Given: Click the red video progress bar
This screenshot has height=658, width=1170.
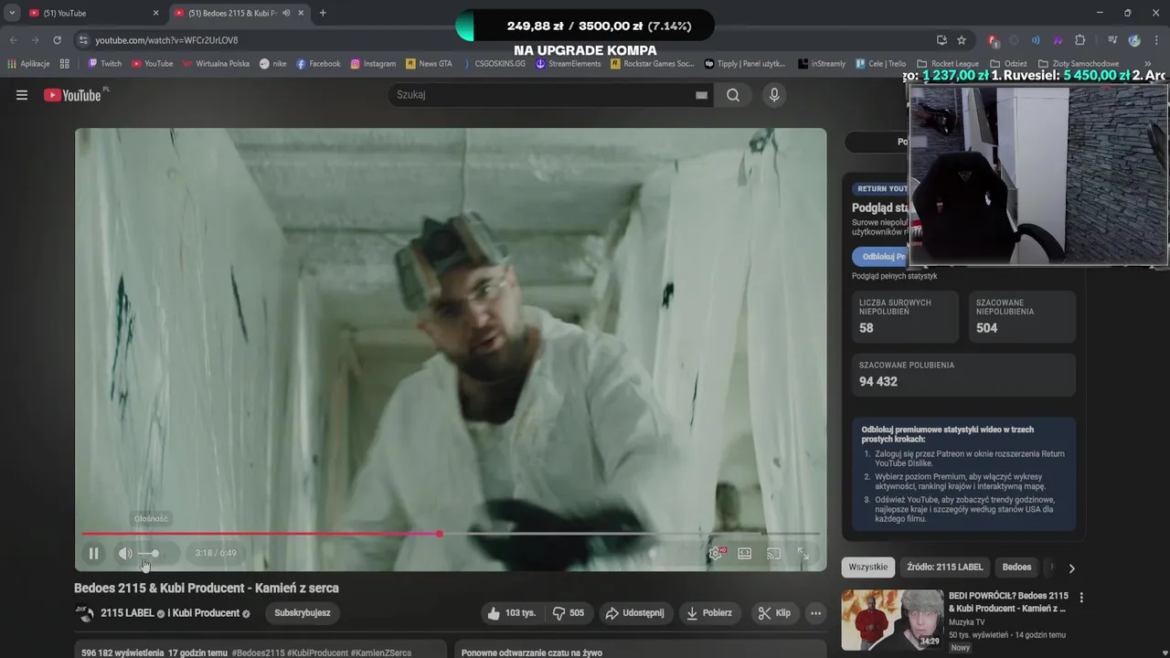Looking at the screenshot, I should 261,534.
